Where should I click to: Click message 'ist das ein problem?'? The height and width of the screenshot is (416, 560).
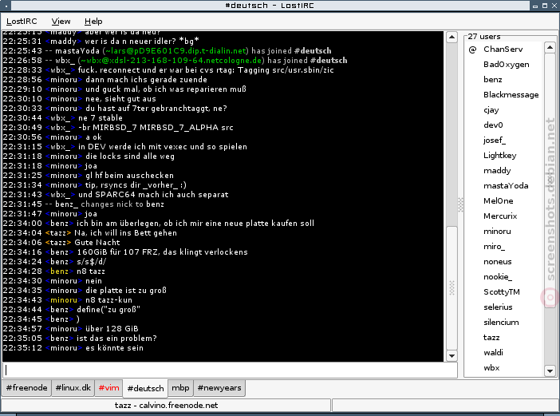click(116, 338)
